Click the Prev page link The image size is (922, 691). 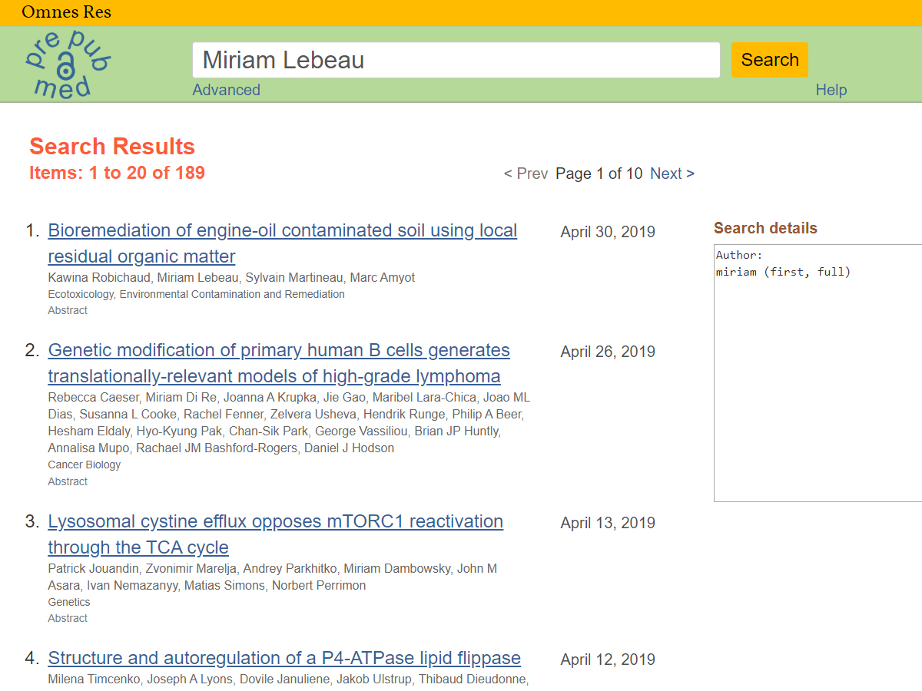pyautogui.click(x=526, y=174)
